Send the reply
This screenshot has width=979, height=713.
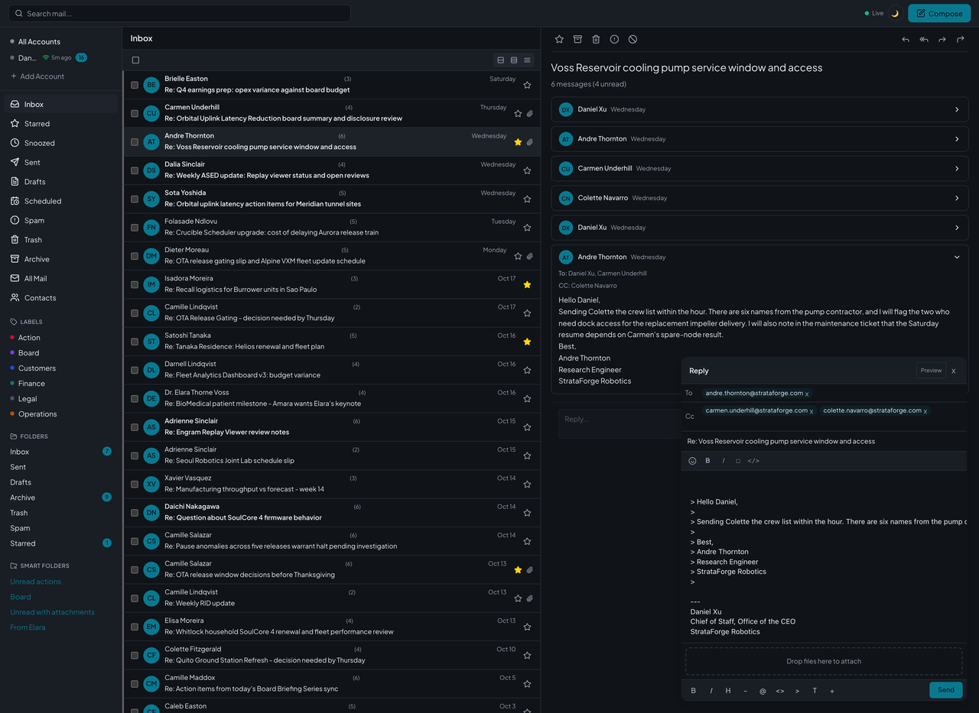946,690
